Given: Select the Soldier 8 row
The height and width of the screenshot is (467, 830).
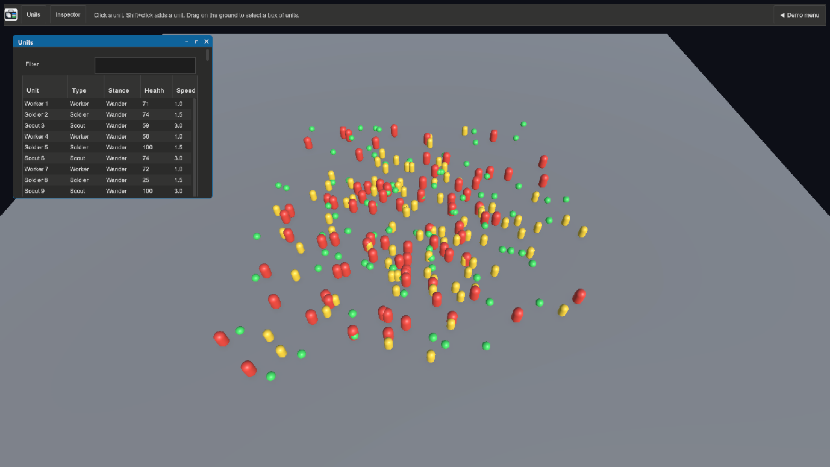Looking at the screenshot, I should click(x=108, y=180).
